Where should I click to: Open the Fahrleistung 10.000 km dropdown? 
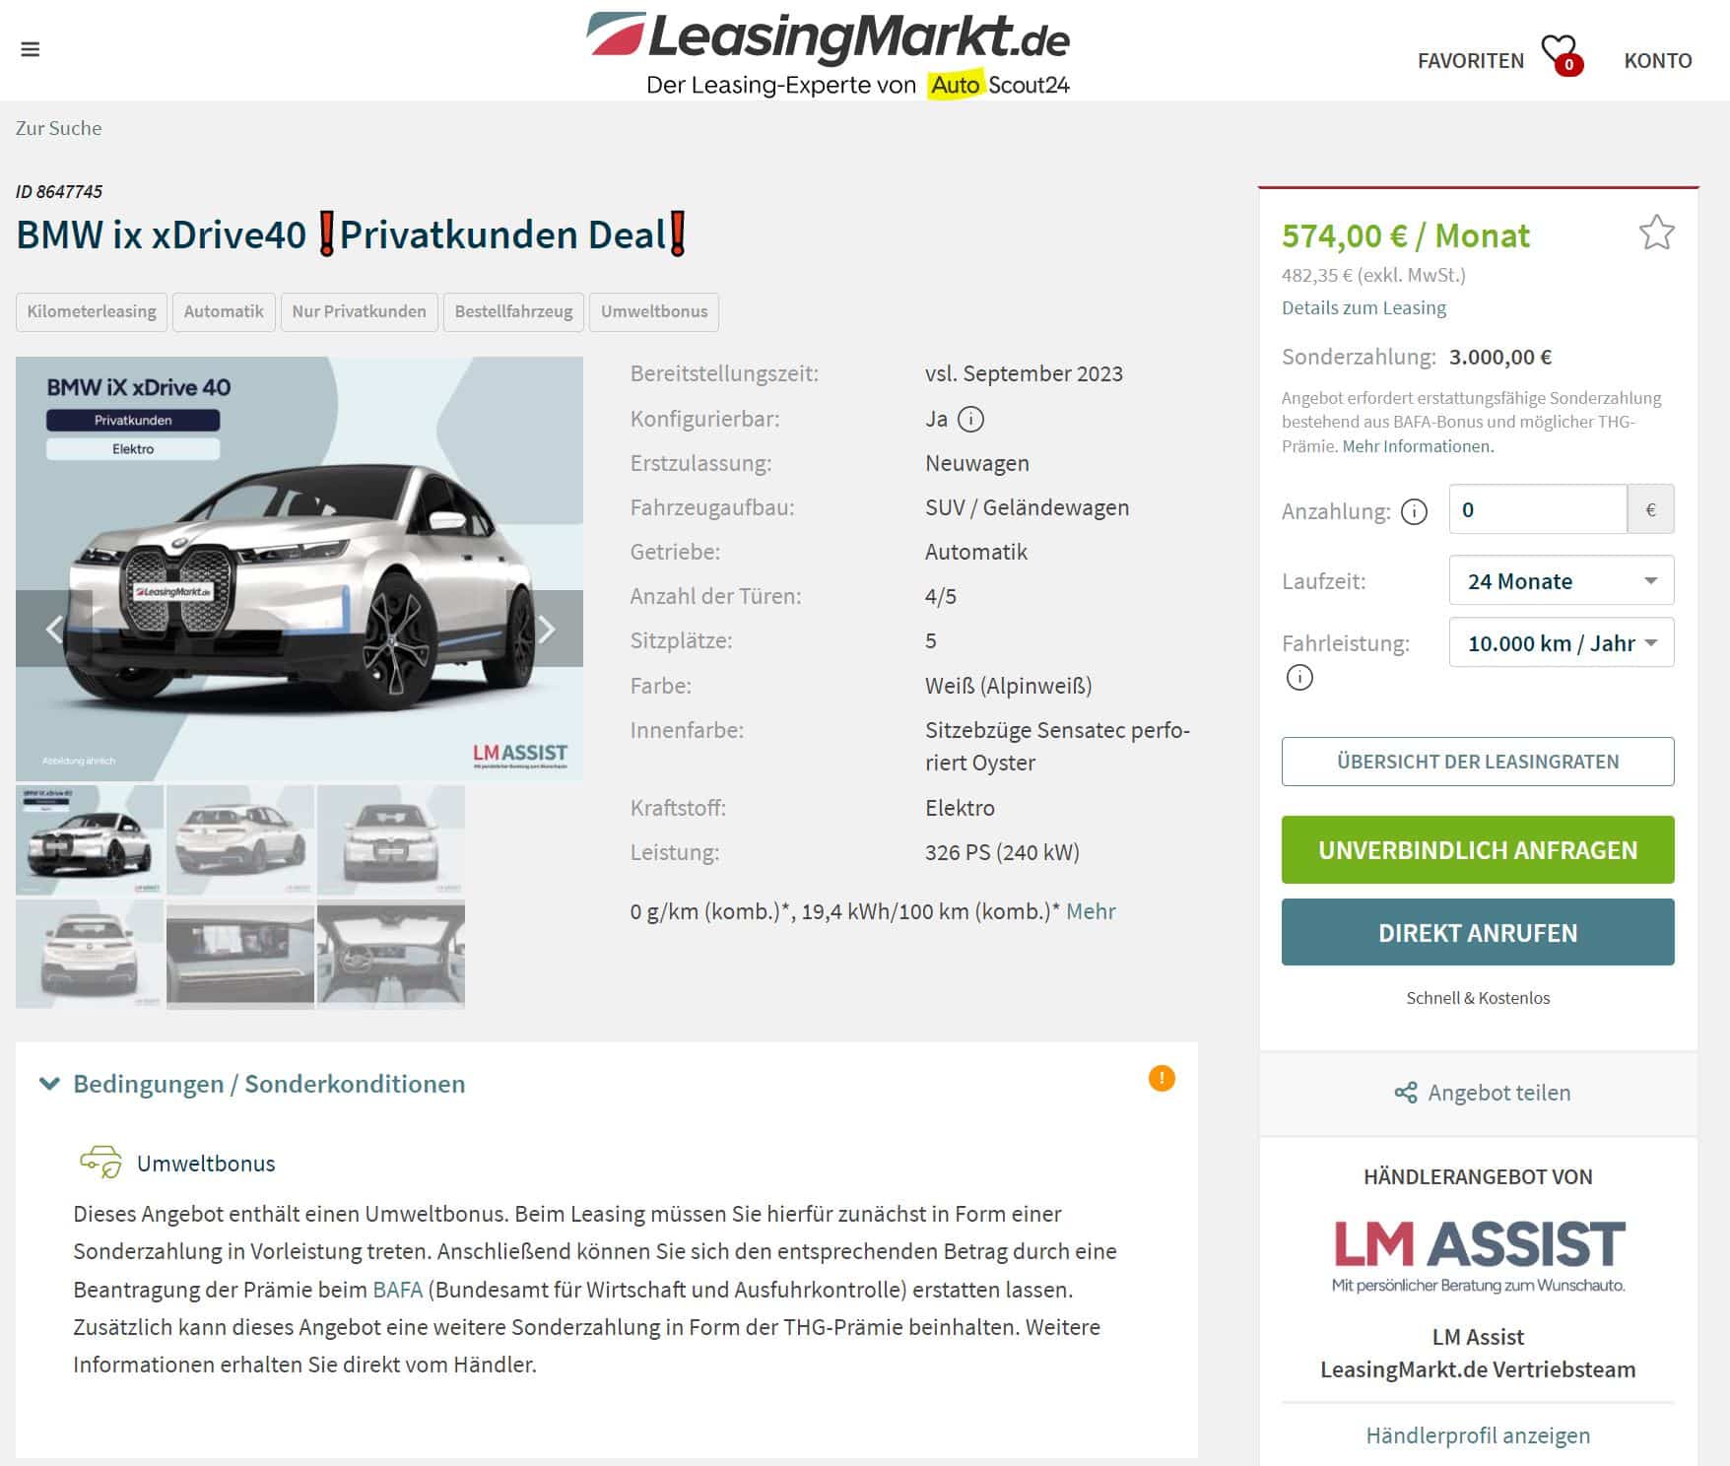pos(1562,642)
